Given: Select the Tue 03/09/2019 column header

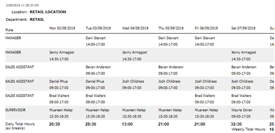Looking at the screenshot, I should coord(98,28).
